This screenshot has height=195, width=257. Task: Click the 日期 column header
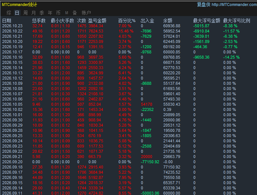pyautogui.click(x=7, y=21)
